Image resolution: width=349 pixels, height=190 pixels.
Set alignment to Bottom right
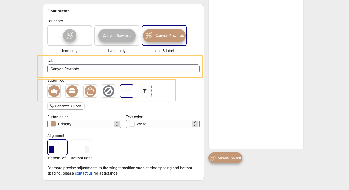coord(81,148)
